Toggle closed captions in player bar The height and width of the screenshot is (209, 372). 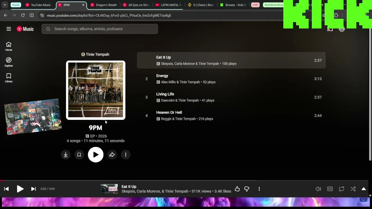coord(330,189)
